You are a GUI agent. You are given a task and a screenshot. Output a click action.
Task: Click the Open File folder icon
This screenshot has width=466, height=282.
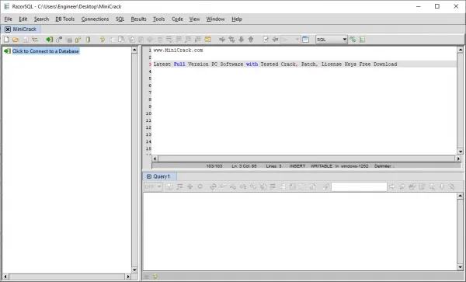[x=16, y=40]
